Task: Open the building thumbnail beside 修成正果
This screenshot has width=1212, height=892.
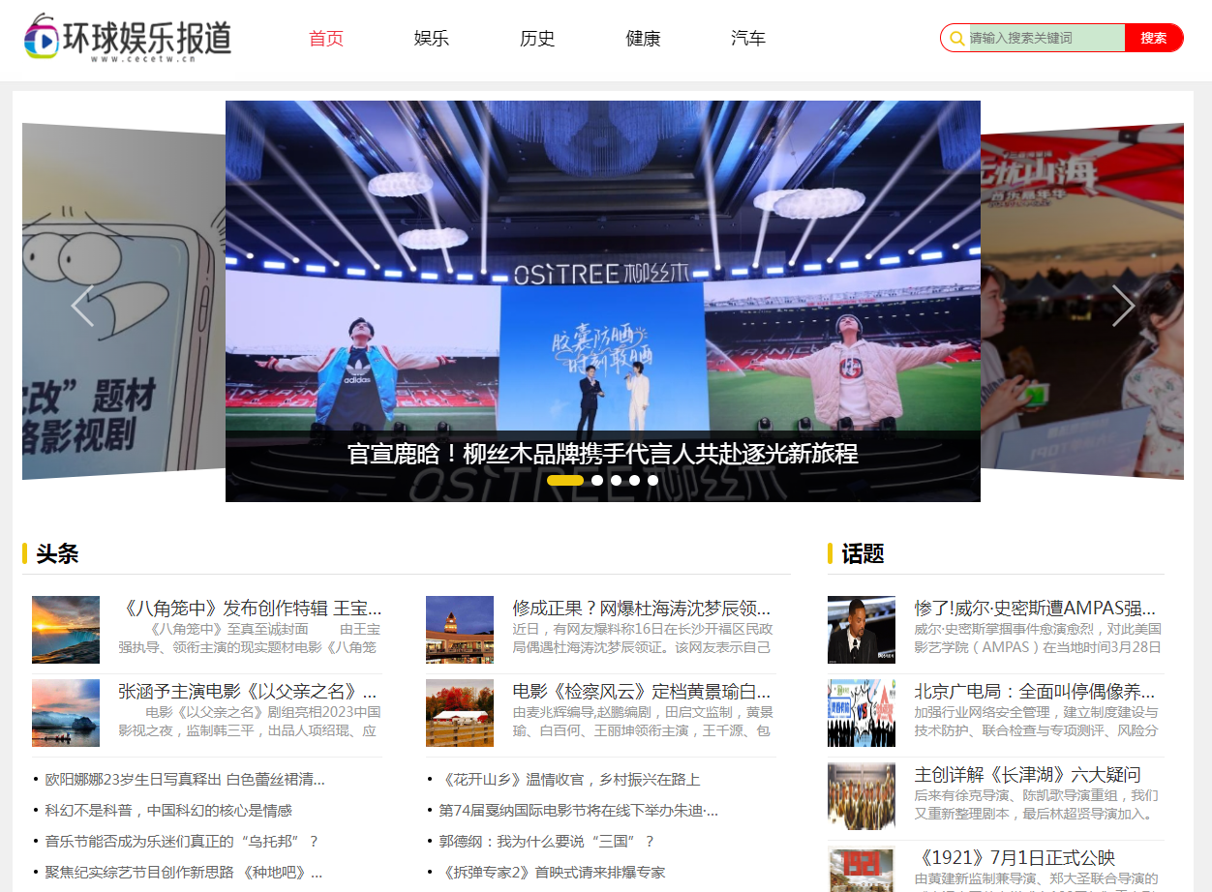Action: (460, 630)
